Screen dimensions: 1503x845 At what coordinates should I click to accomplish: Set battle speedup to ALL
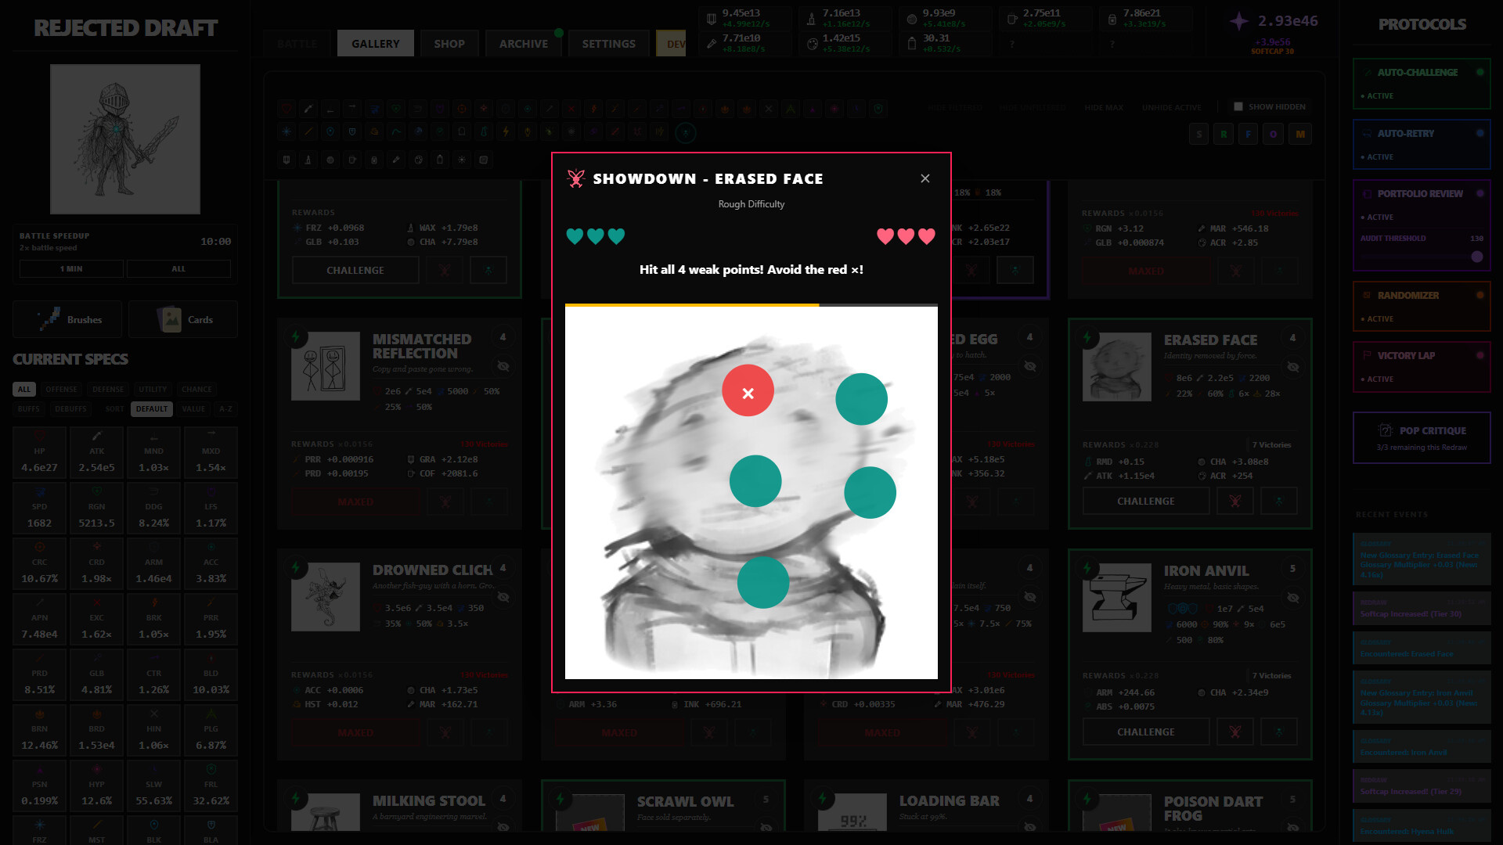(x=178, y=268)
